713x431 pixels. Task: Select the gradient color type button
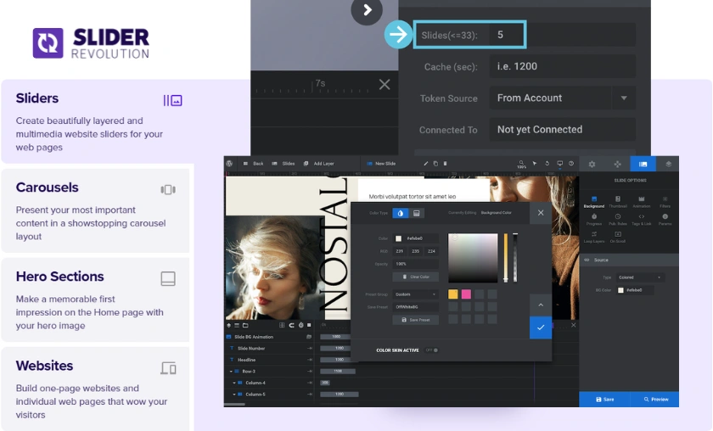click(x=416, y=213)
